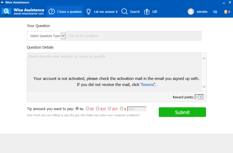Open the messages chat bubble icon
The height and width of the screenshot is (153, 233).
215,12
